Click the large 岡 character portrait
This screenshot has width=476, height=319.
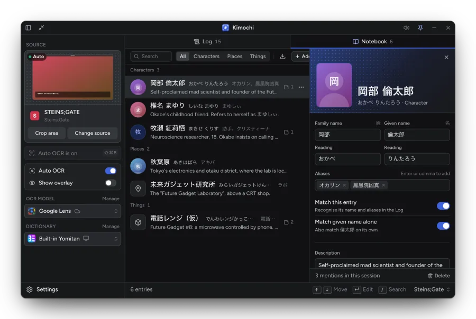(334, 85)
